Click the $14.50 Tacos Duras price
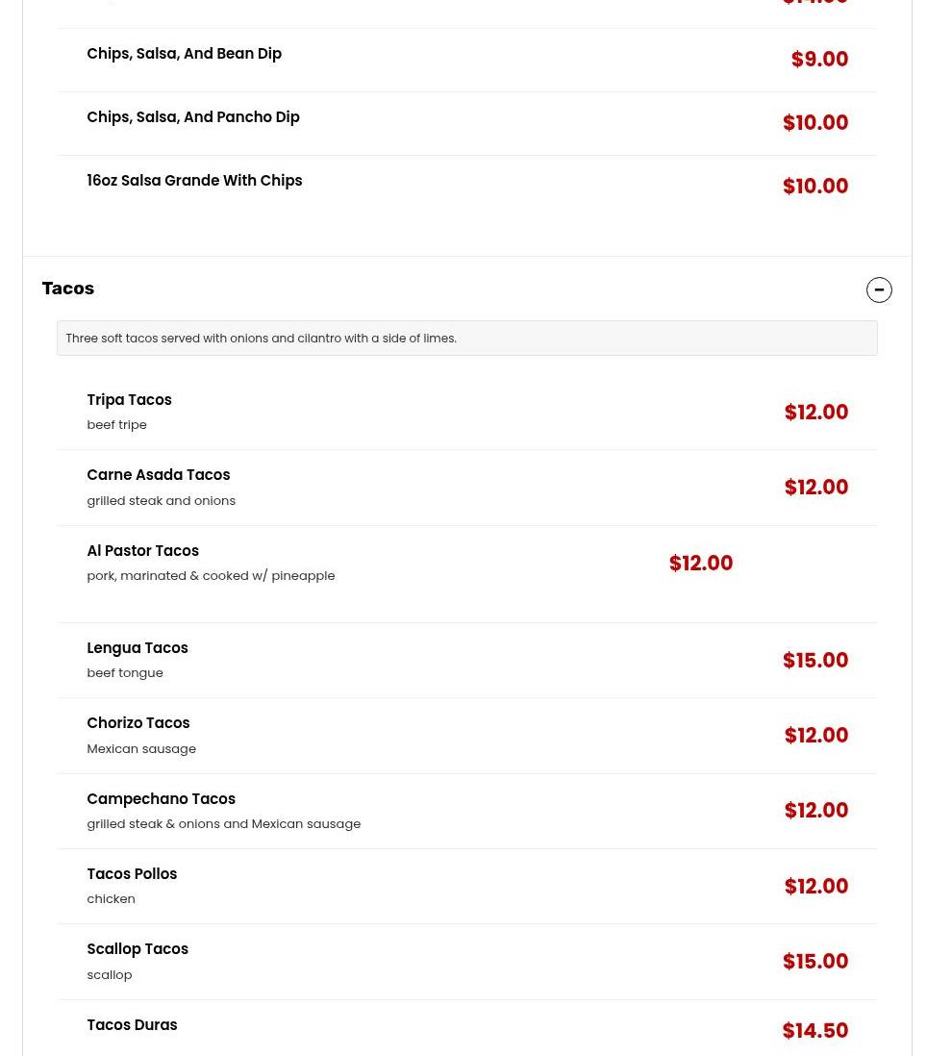952x1056 pixels. [x=814, y=1031]
